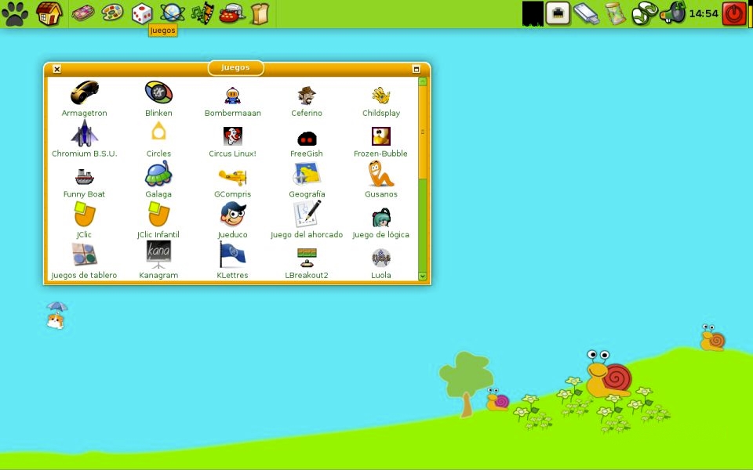This screenshot has width=753, height=470.
Task: Launch the Armagetron game
Action: click(85, 92)
